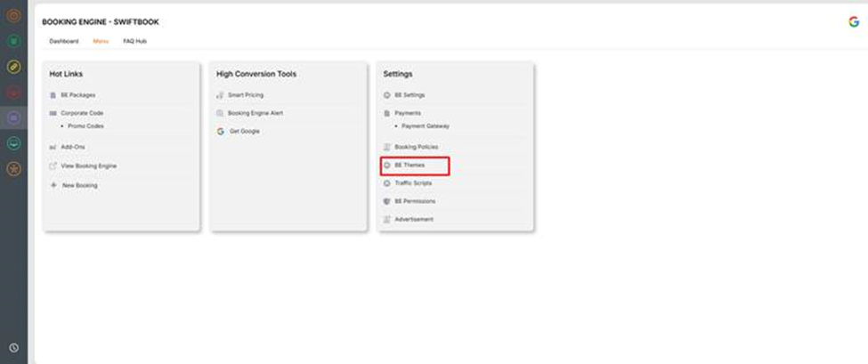The height and width of the screenshot is (364, 868).
Task: Open Smart Pricing tool
Action: [246, 94]
